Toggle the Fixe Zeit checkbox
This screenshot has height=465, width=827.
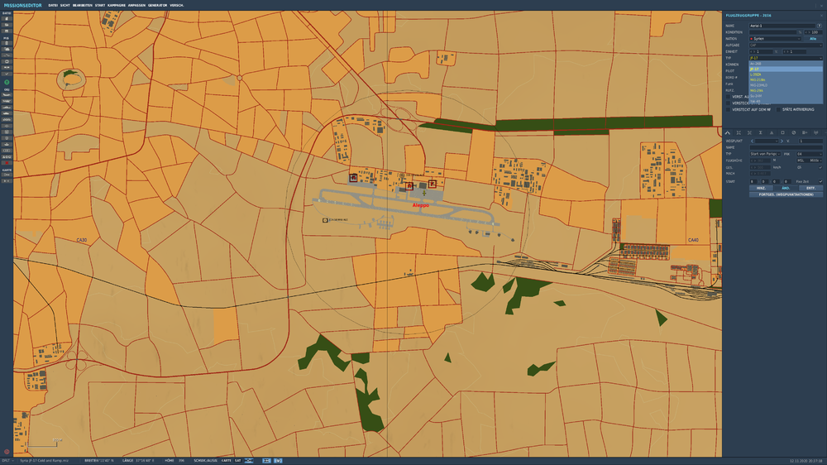(820, 181)
